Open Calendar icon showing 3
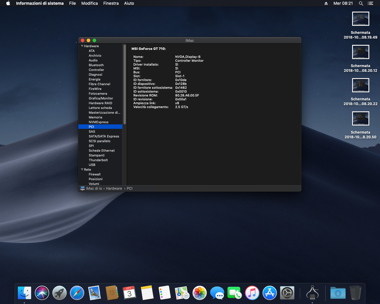Screen dimensions: 380x304 click(x=129, y=293)
